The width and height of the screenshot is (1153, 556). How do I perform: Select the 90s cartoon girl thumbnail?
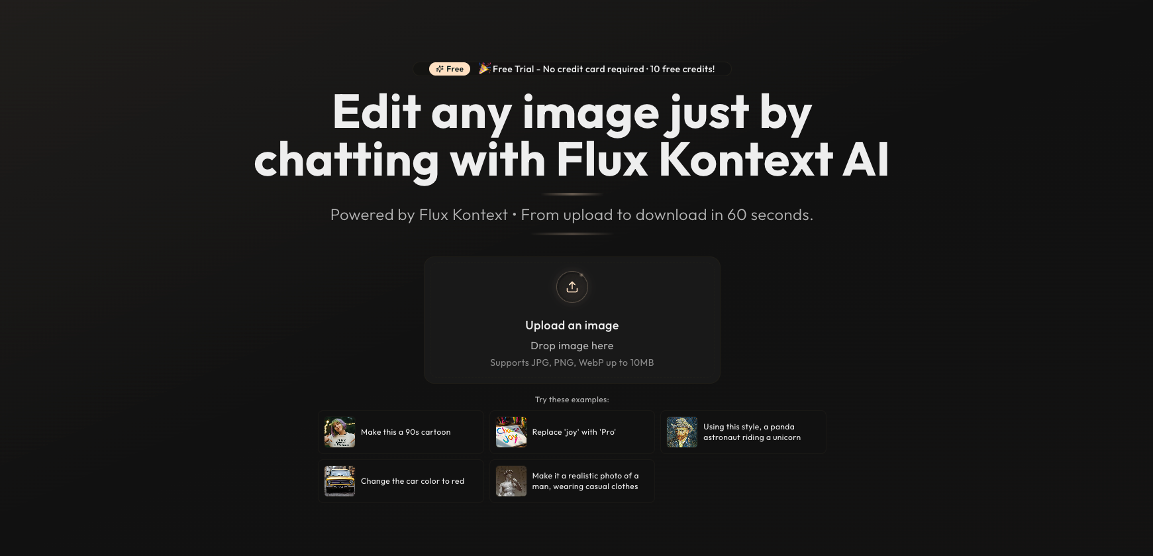tap(340, 432)
